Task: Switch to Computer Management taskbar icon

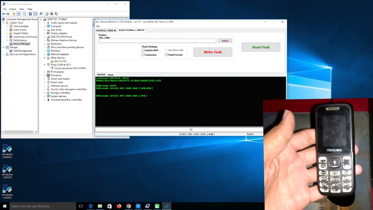Action: point(147,206)
